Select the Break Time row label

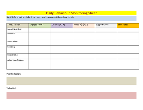(x=12, y=42)
